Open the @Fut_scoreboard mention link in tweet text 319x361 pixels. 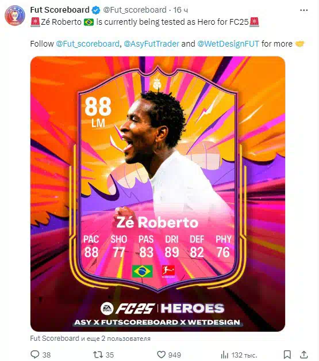pos(87,44)
